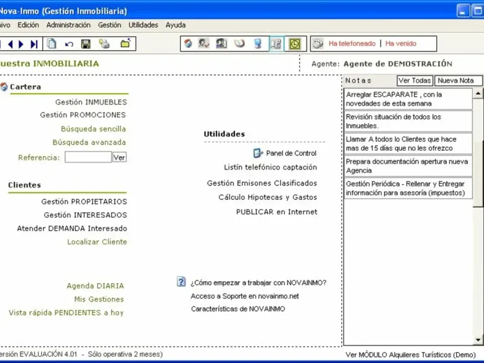Create a note with Nueva Nota
Viewport: 484px width, 363px height.
click(458, 80)
